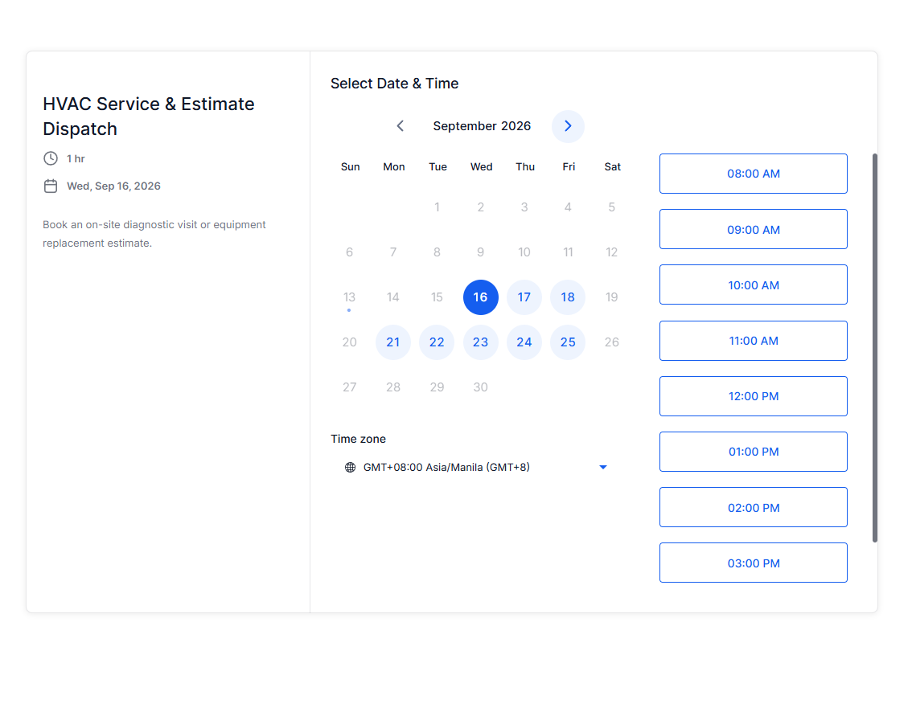The width and height of the screenshot is (912, 704).
Task: Click the calendar icon beside Wed, Sep 16
Action: [51, 186]
